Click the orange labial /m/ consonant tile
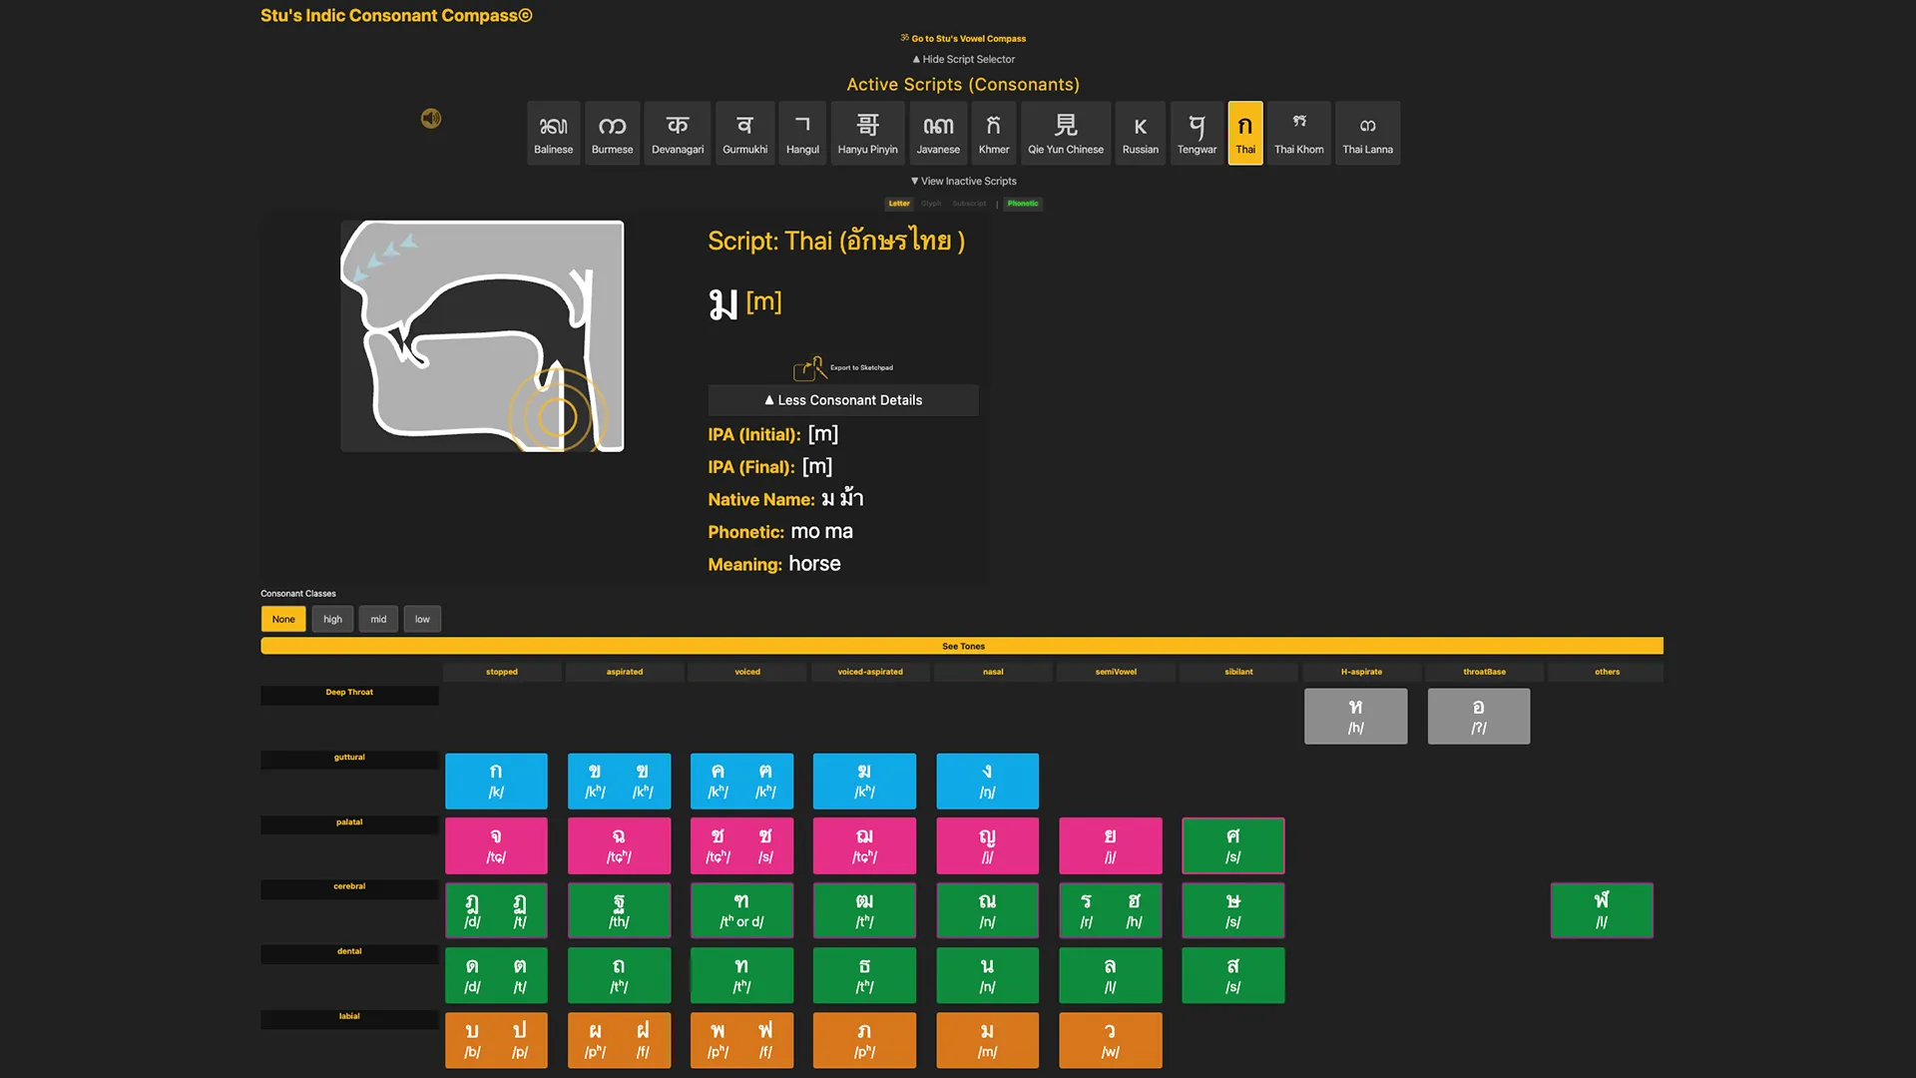Screen dimensions: 1916x1078 (987, 1040)
